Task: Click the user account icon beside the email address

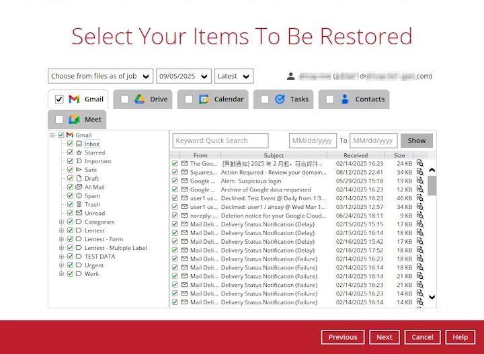Action: 290,76
